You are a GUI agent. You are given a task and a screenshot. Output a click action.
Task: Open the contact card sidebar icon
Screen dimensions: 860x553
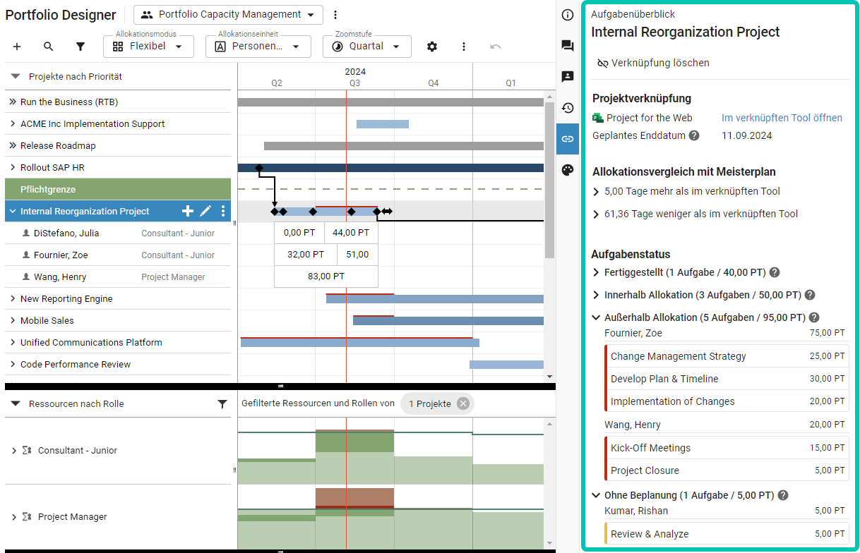tap(568, 77)
